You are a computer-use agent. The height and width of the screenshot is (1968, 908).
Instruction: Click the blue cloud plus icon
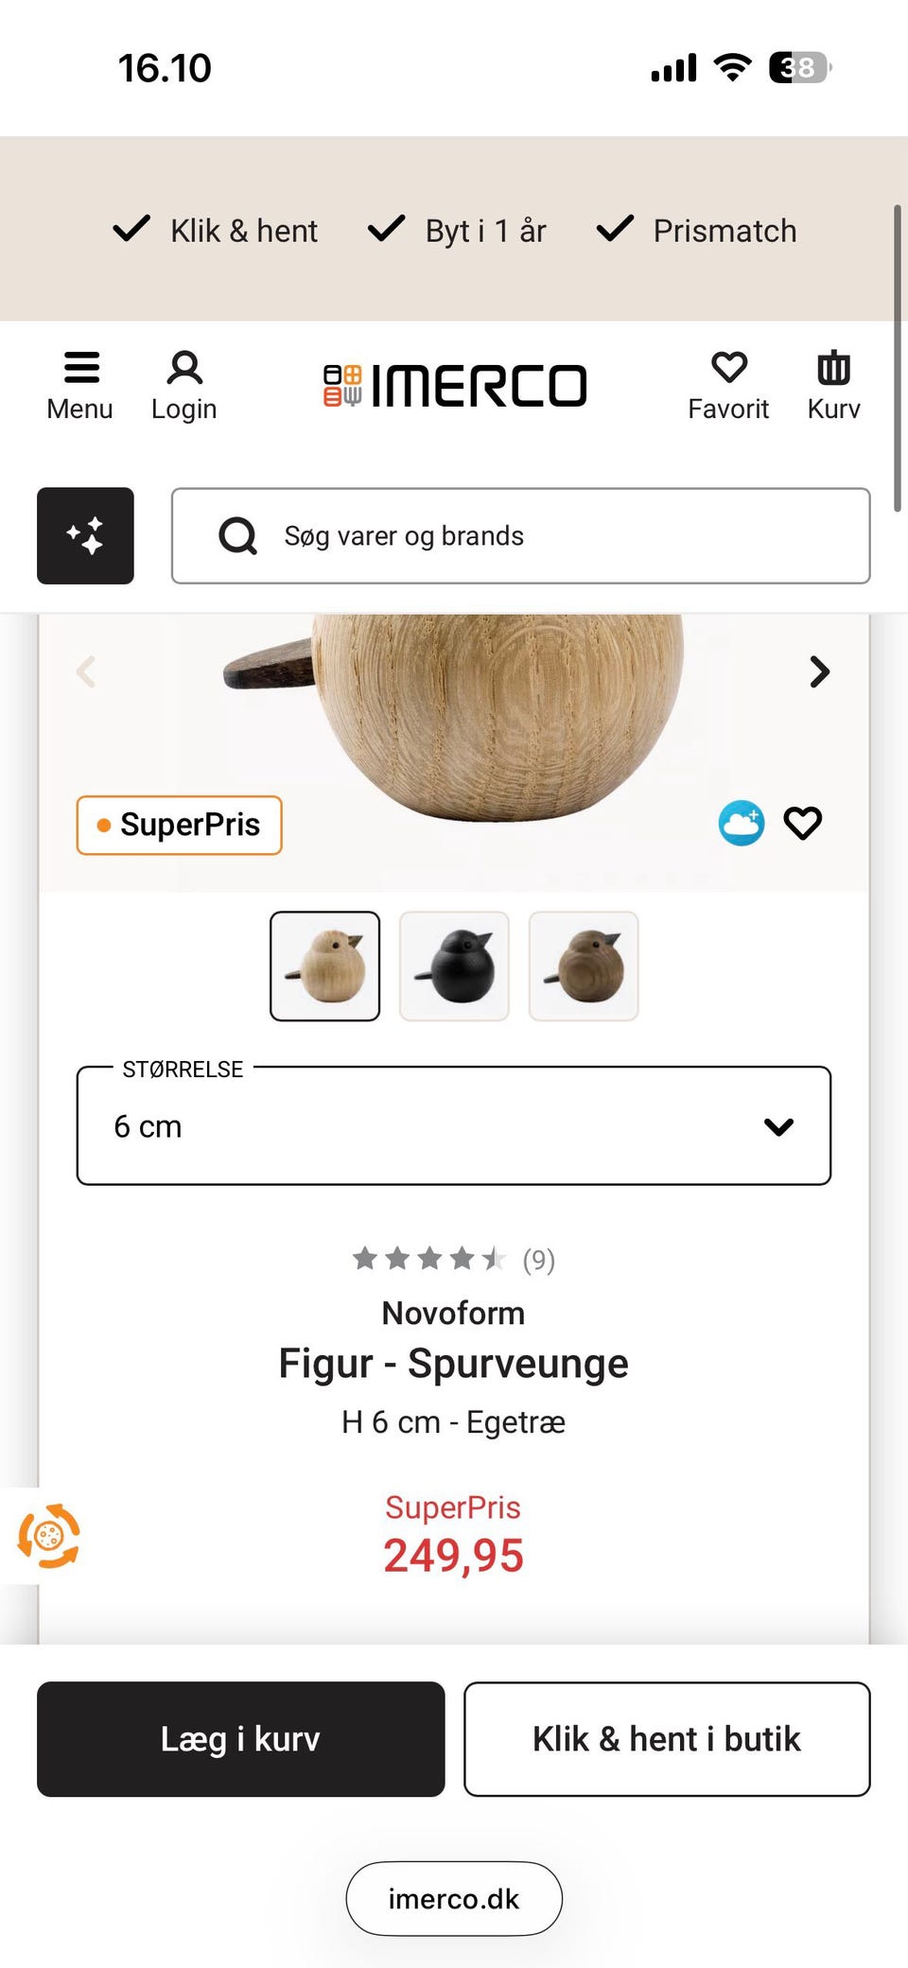(x=742, y=823)
